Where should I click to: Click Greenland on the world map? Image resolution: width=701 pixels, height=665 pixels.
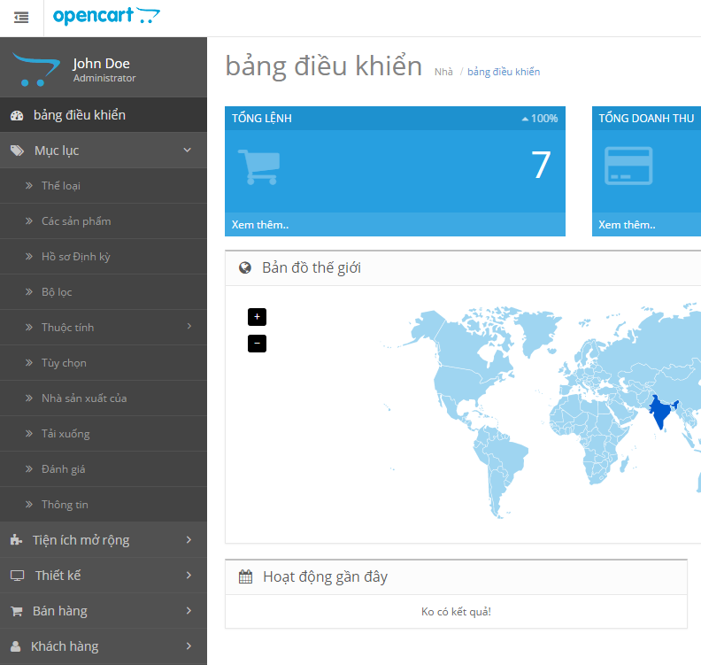pos(538,331)
